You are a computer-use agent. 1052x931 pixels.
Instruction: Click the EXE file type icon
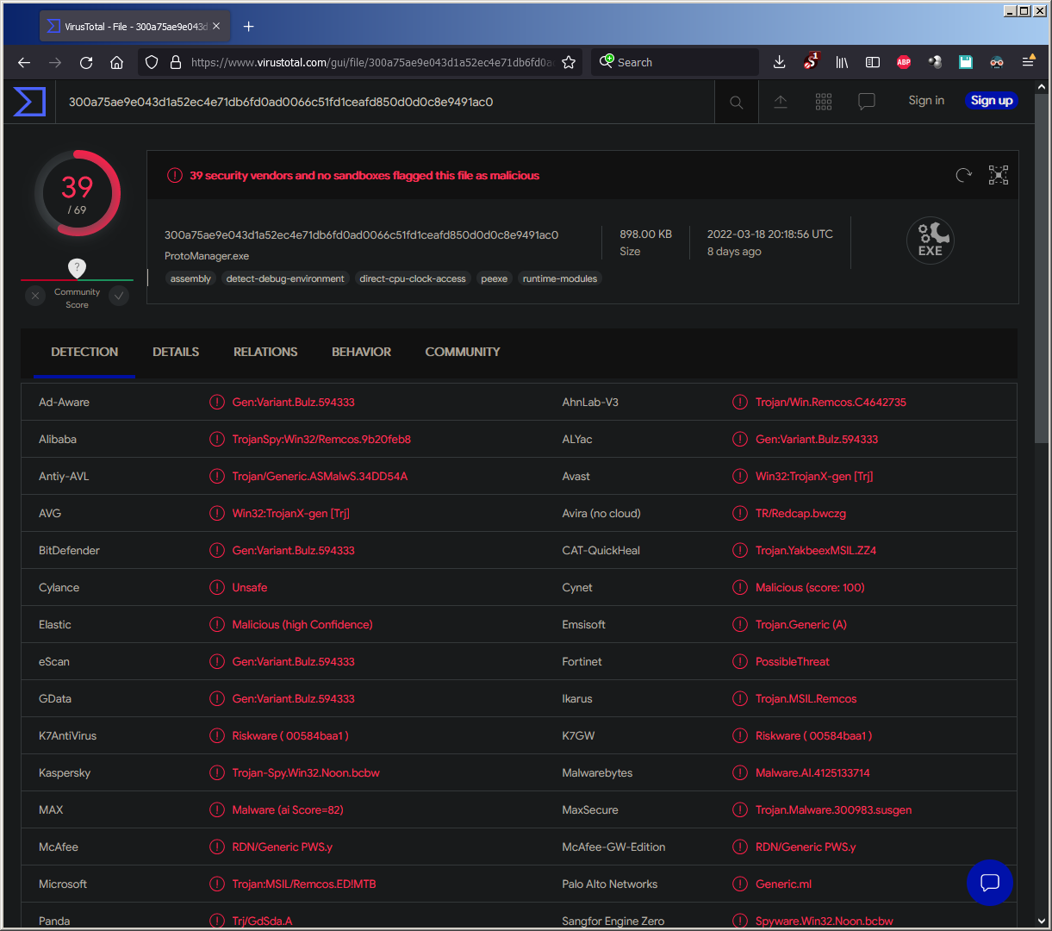tap(931, 241)
